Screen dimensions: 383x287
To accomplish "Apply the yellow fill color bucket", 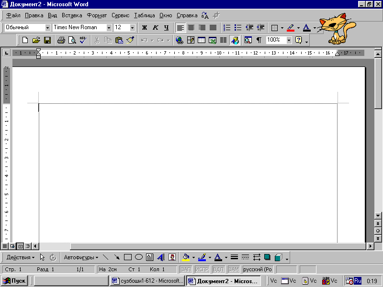I will click(x=186, y=257).
